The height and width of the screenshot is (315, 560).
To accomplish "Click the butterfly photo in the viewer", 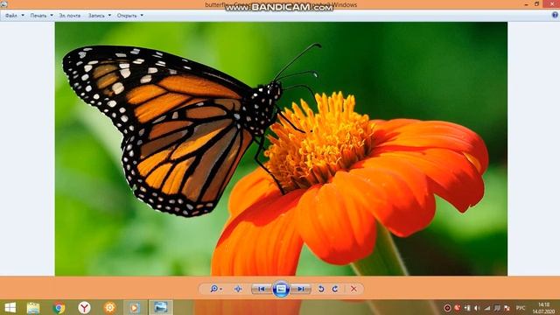I will coord(281,149).
